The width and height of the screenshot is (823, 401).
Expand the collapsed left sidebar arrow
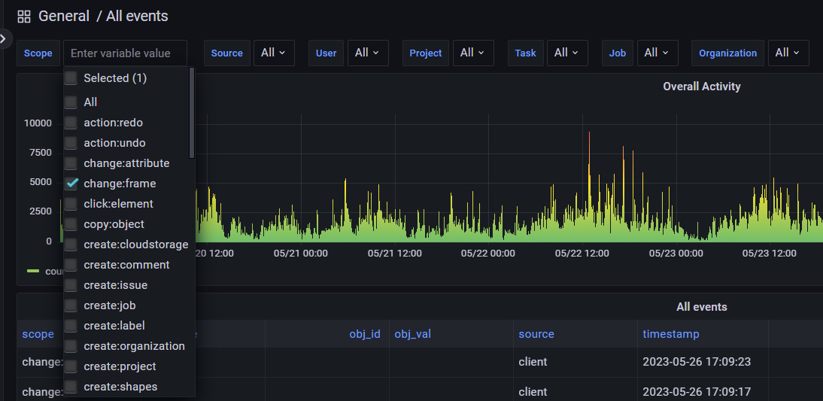[x=5, y=38]
